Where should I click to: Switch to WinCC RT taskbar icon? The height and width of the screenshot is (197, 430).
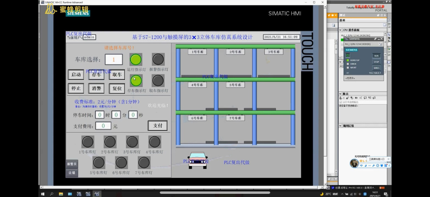pos(97,194)
